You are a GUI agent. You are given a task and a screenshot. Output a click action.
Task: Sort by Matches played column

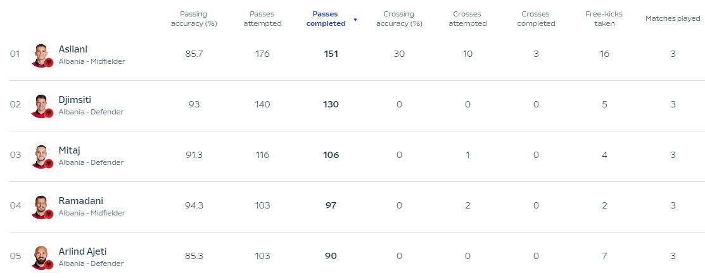[x=673, y=19]
